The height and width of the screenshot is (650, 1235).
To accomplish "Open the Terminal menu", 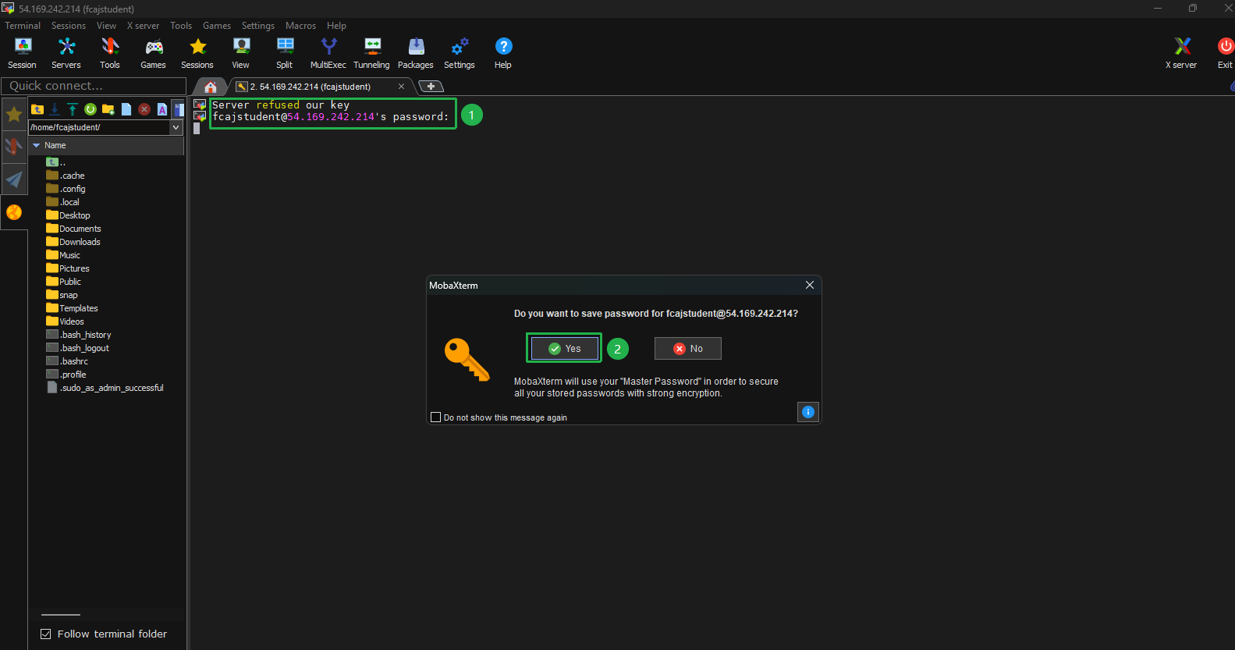I will point(23,26).
